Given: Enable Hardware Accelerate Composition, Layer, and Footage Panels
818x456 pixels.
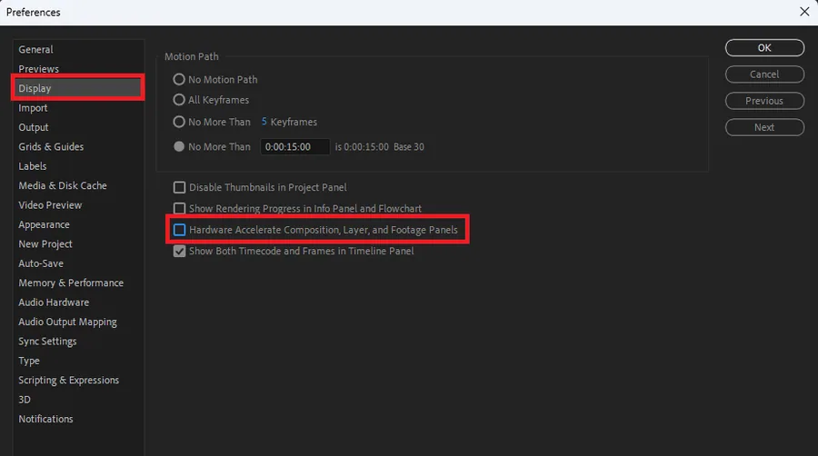Looking at the screenshot, I should [x=179, y=230].
